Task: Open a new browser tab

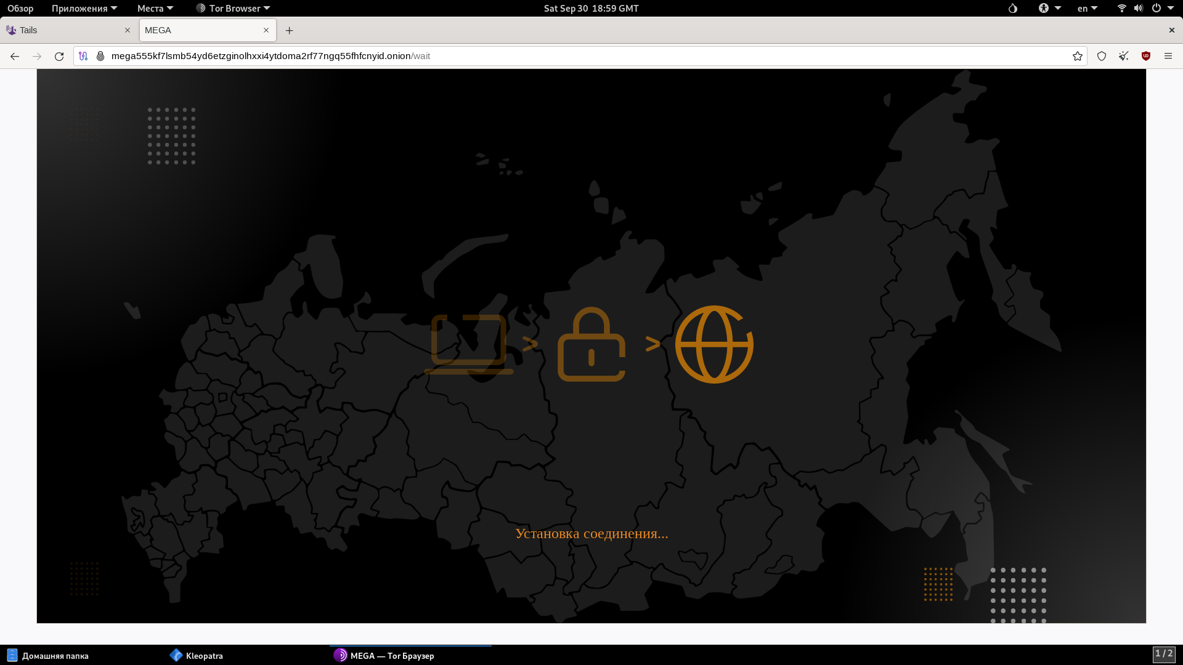Action: coord(289,30)
